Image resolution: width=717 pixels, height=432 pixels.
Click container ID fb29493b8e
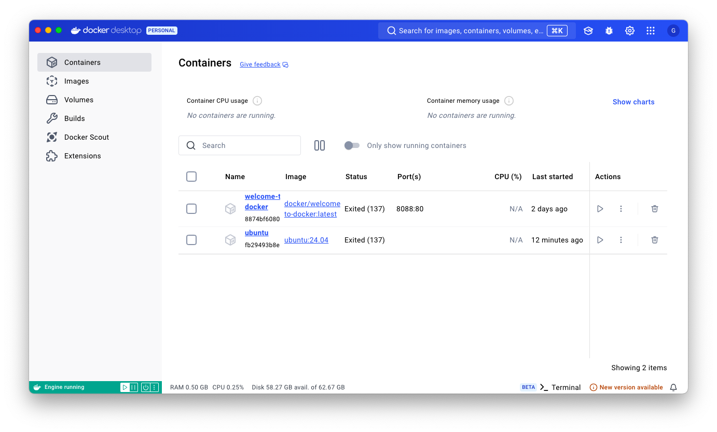tap(262, 245)
